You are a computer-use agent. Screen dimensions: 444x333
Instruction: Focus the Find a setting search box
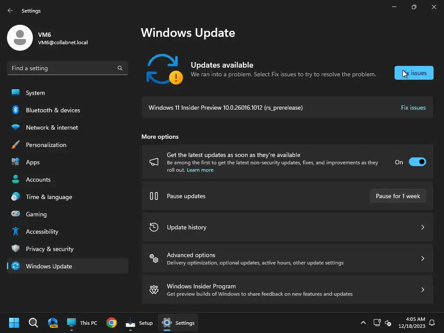click(x=67, y=68)
